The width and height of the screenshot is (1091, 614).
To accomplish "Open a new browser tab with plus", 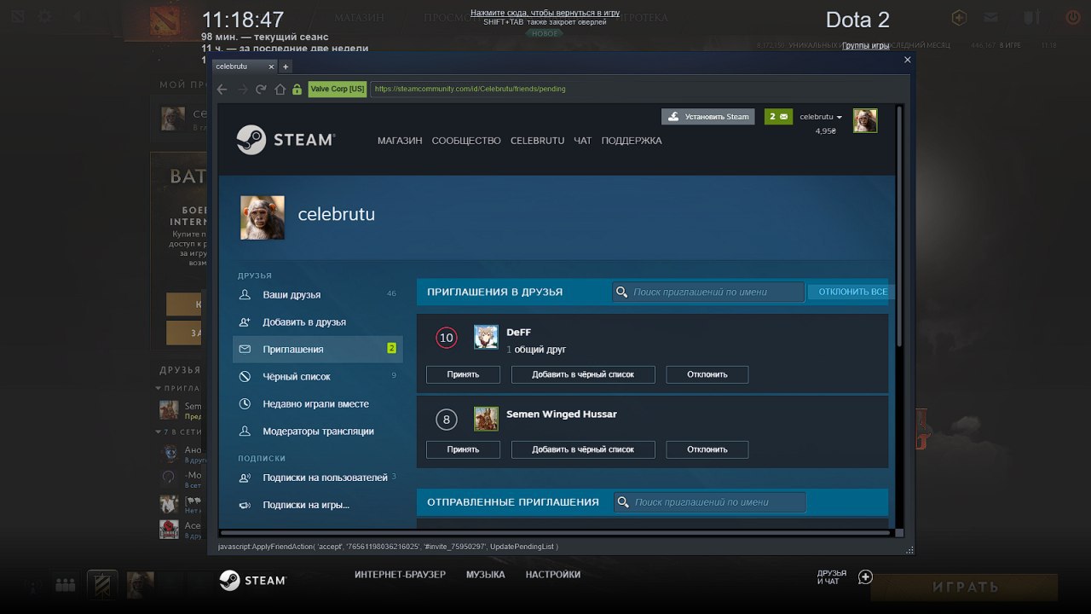I will pos(286,67).
